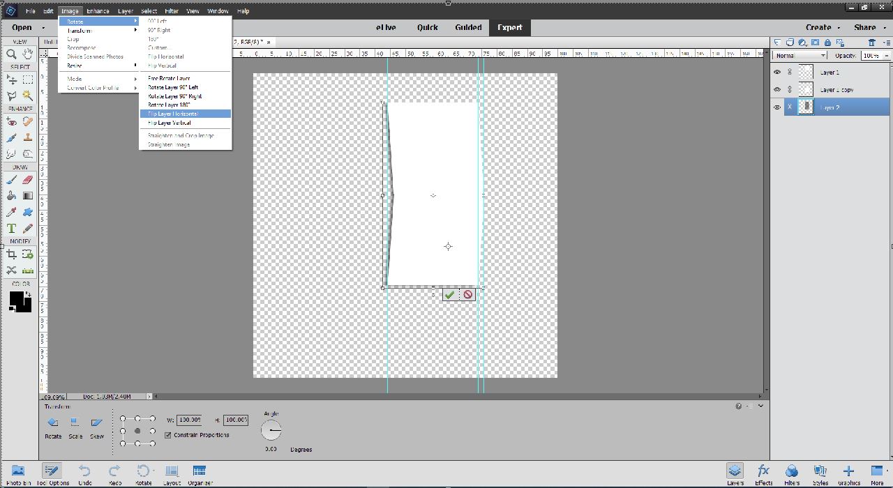Select the Hand tool
Viewport: 893px width, 488px height.
[27, 54]
